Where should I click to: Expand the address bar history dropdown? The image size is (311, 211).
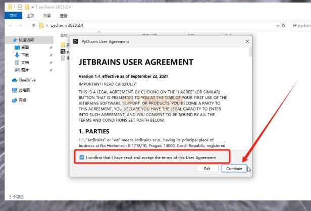tap(278, 26)
